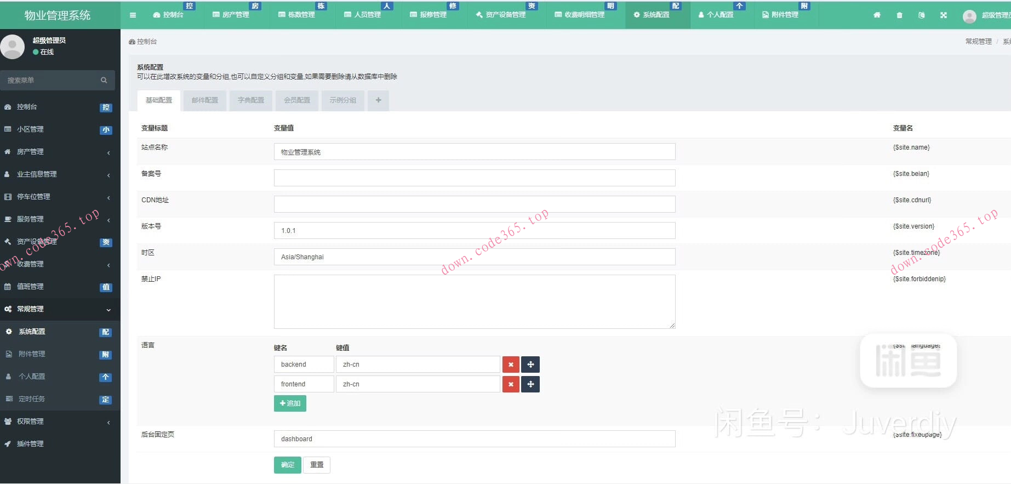The height and width of the screenshot is (484, 1011).
Task: Click the move handle on the frontend row
Action: click(x=530, y=384)
